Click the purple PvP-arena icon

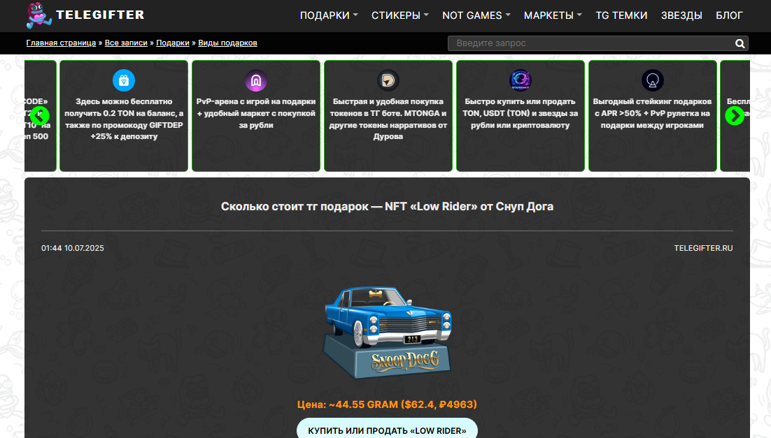[x=256, y=80]
